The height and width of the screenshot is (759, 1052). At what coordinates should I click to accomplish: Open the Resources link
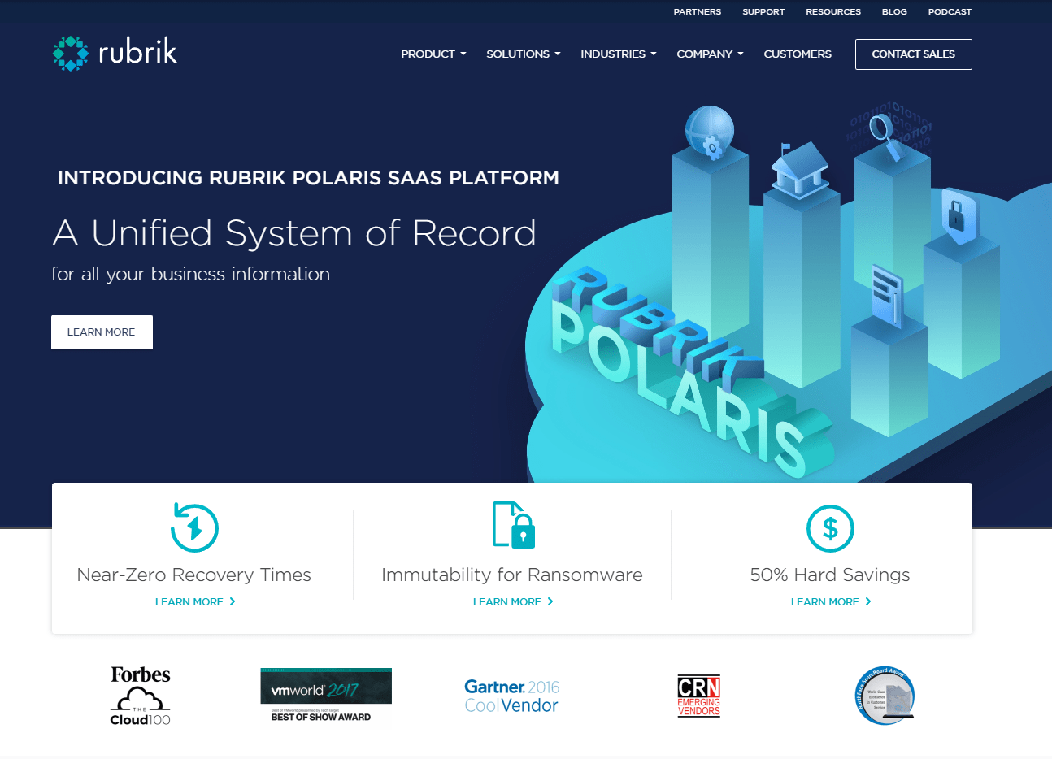833,12
